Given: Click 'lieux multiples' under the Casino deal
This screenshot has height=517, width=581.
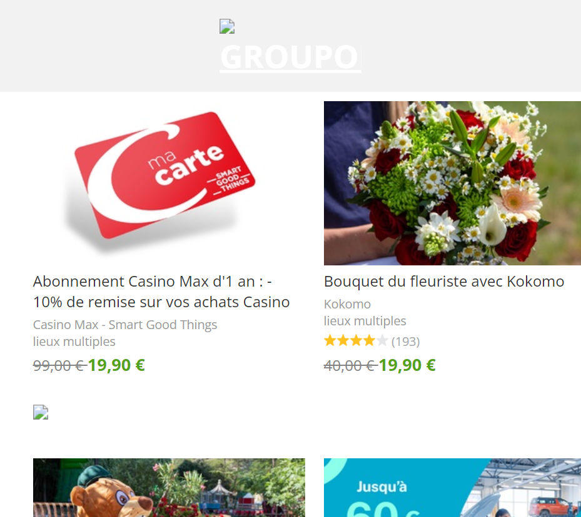Looking at the screenshot, I should (74, 342).
